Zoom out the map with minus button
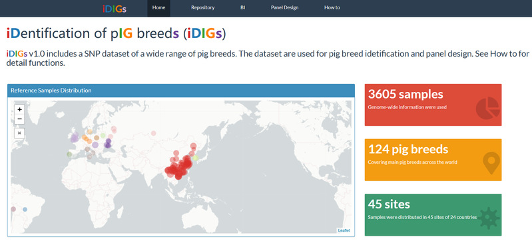 20,119
